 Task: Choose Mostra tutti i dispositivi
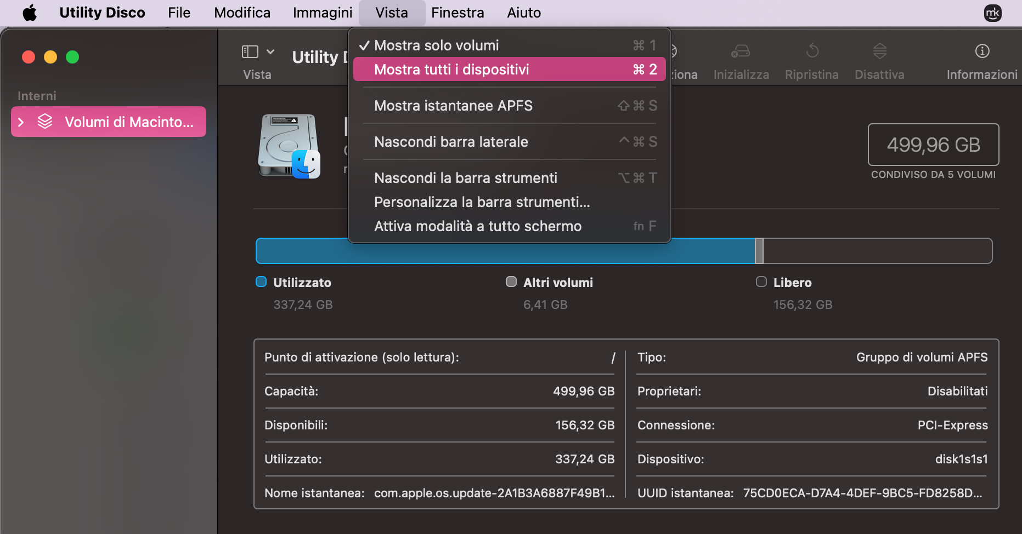tap(510, 70)
